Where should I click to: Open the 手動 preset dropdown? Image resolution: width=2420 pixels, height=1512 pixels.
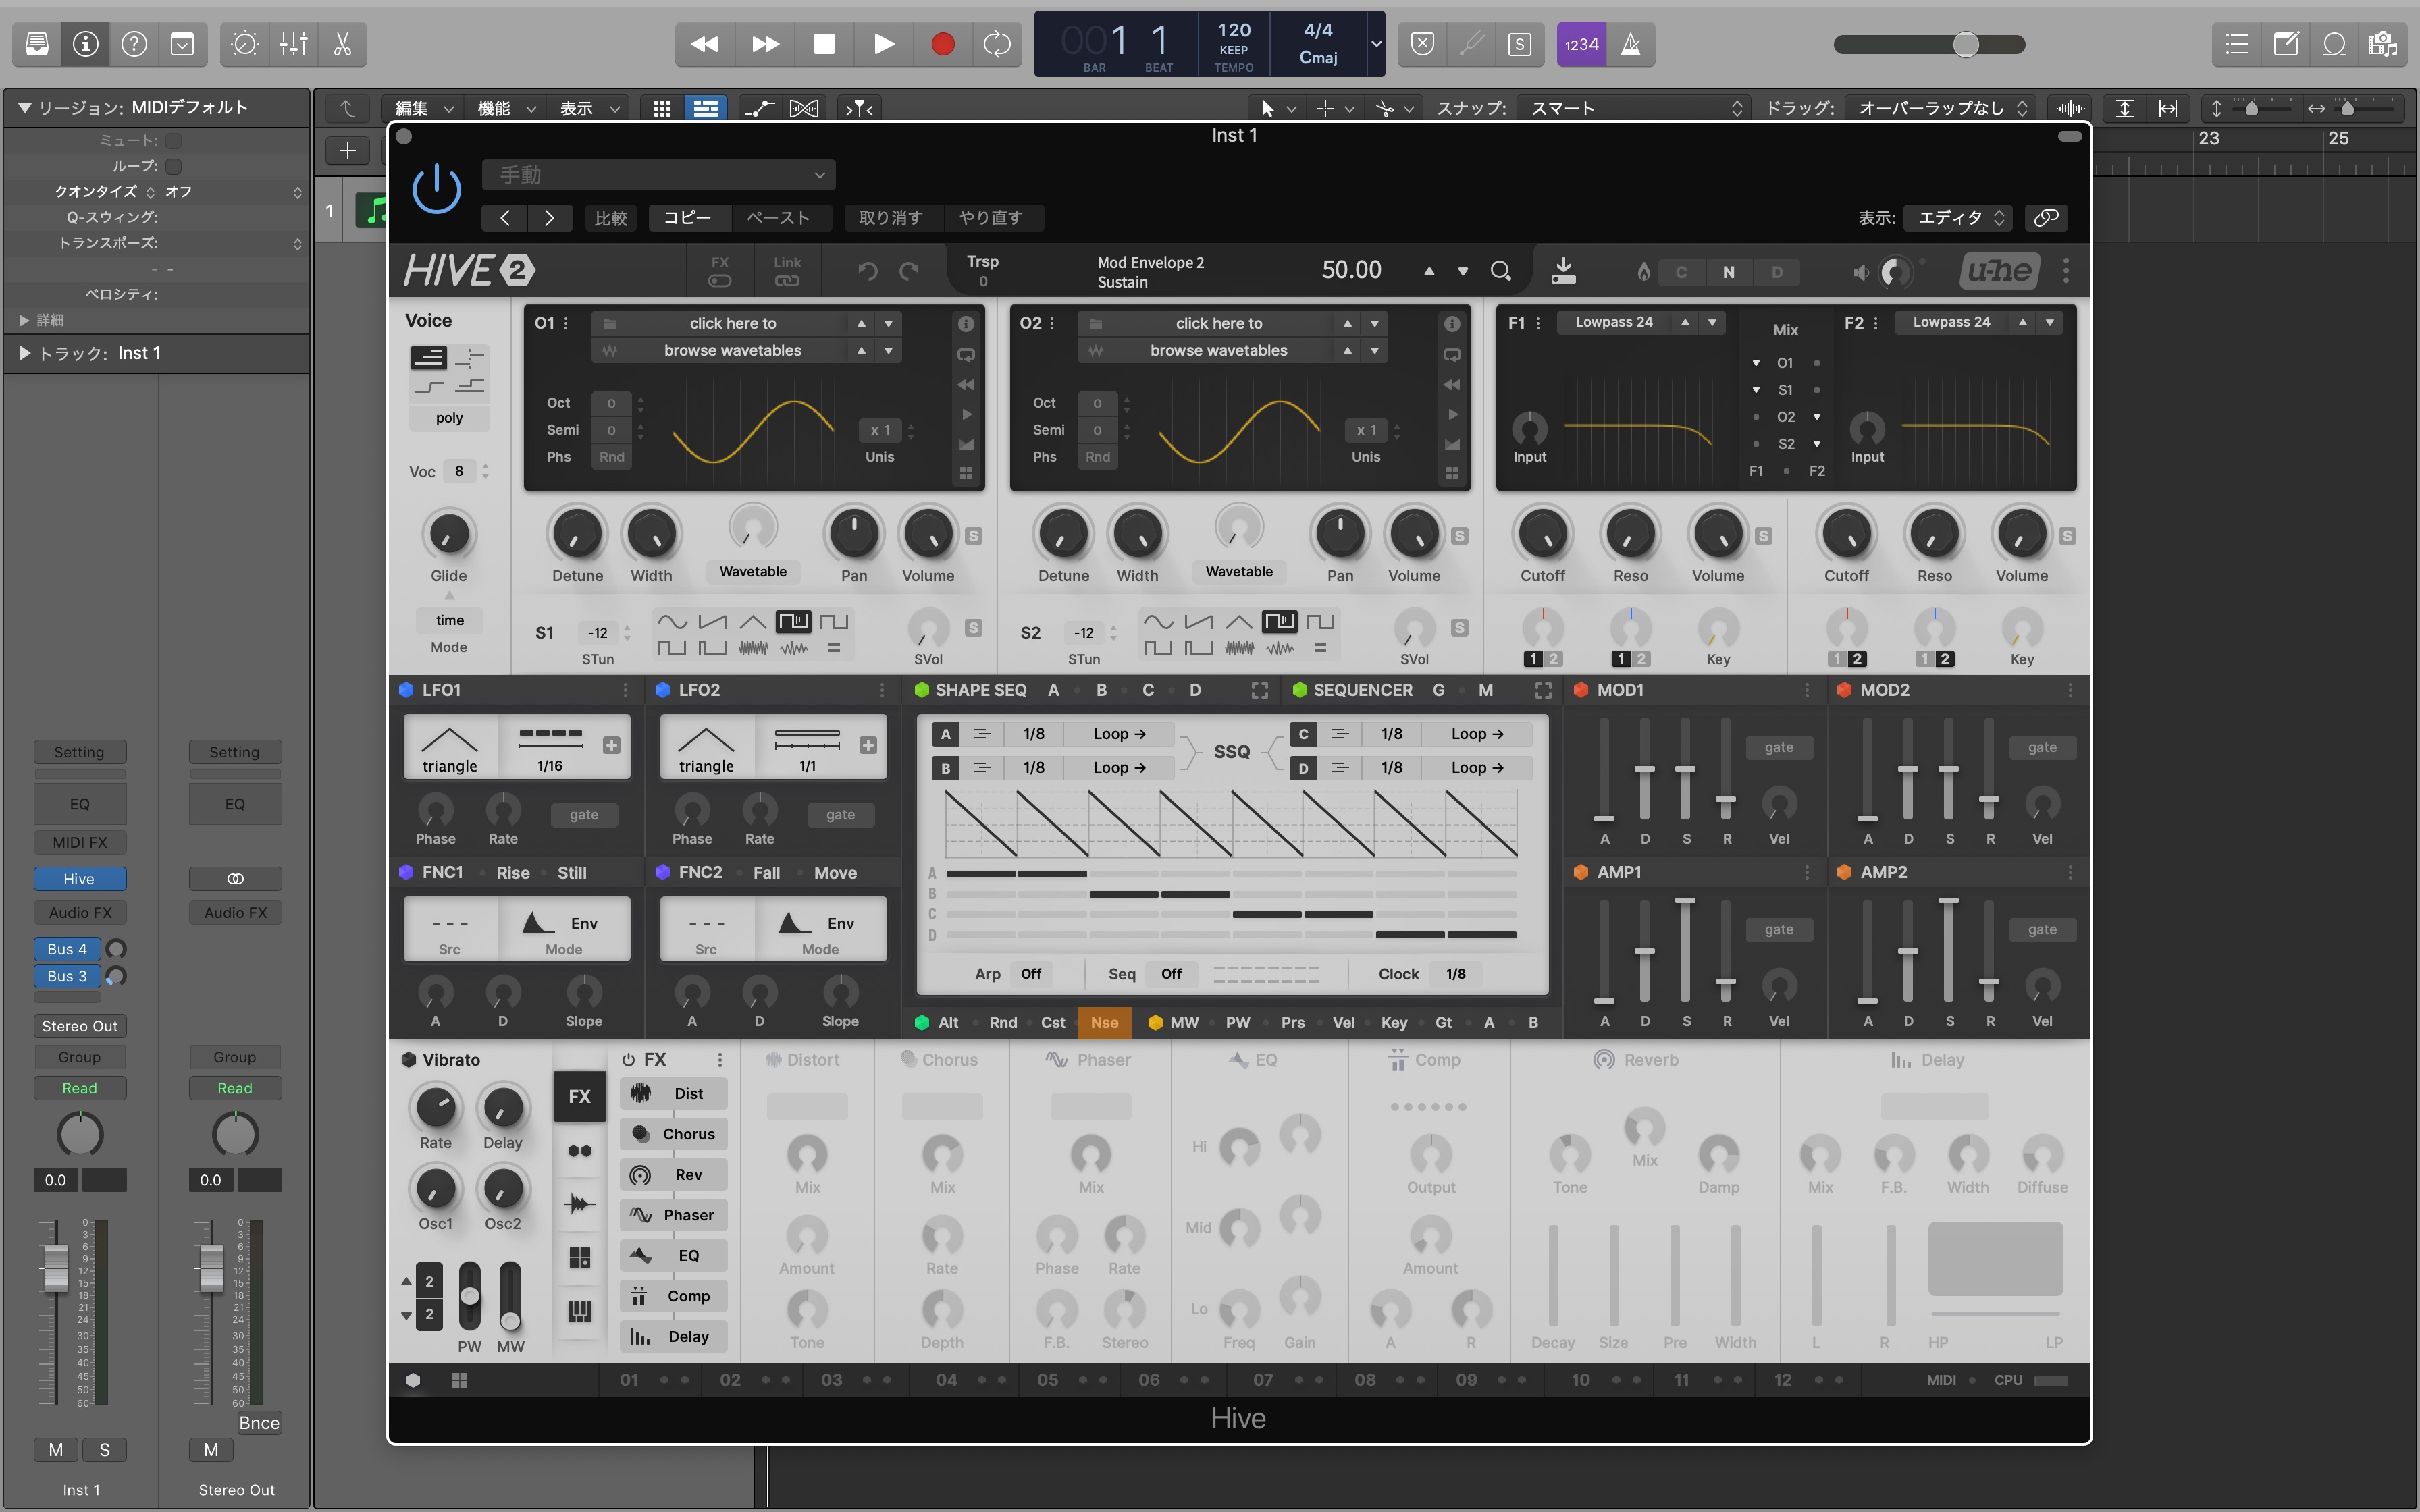click(659, 175)
